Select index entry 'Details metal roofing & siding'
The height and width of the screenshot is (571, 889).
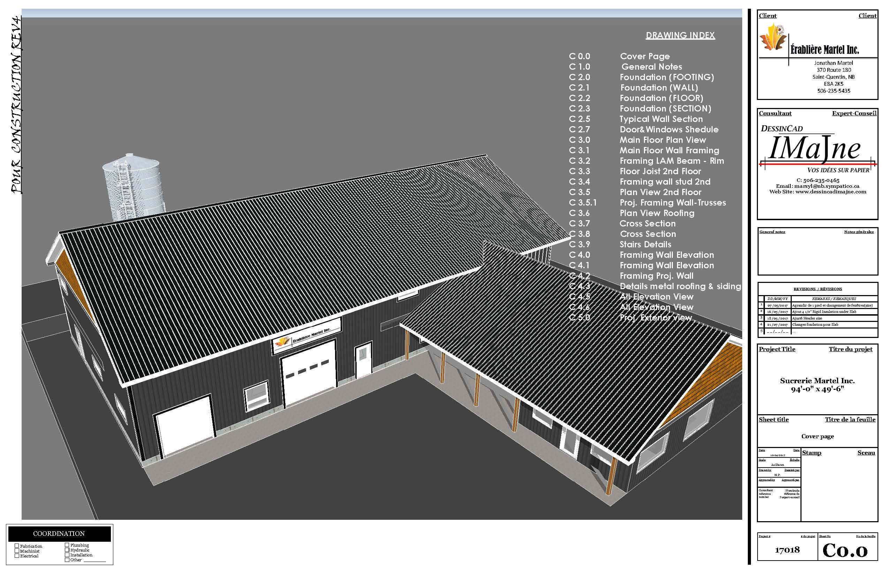tap(681, 286)
